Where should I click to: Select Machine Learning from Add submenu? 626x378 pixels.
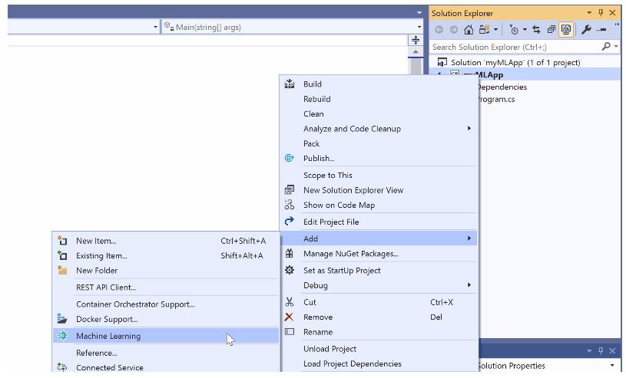[x=166, y=336]
